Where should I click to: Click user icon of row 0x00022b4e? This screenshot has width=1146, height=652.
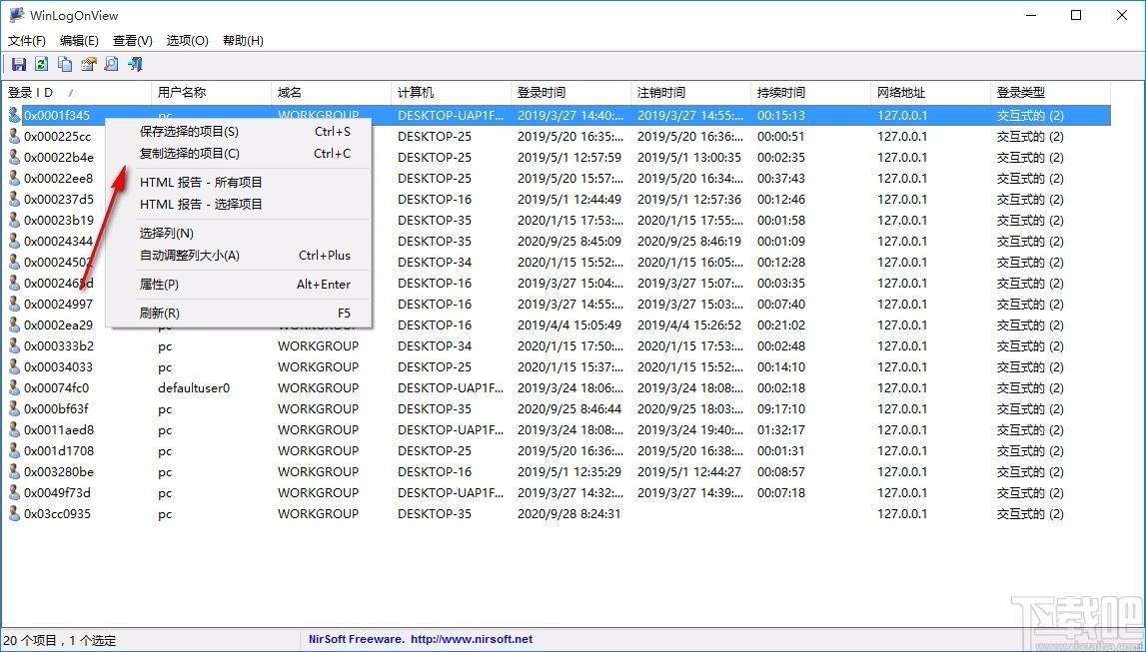click(14, 158)
